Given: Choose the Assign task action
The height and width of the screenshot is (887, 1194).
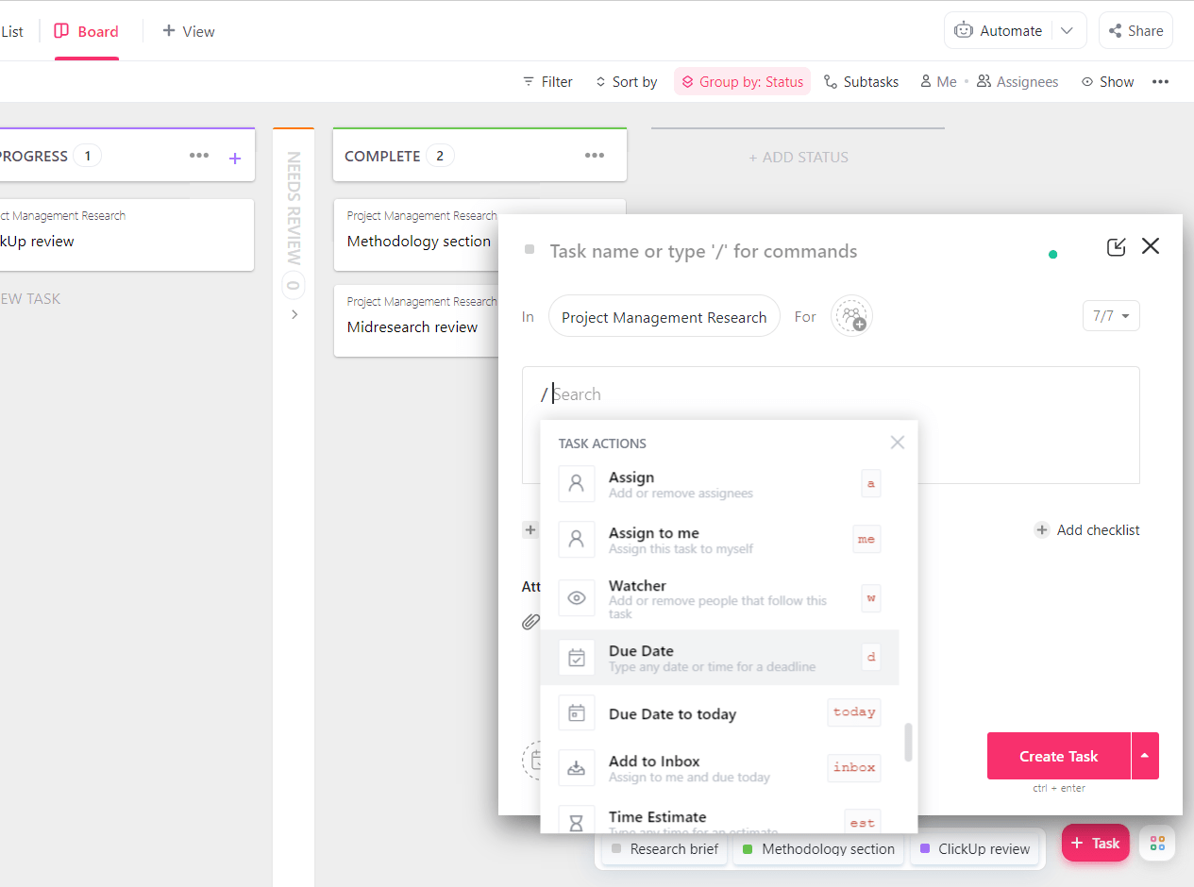Looking at the screenshot, I should point(719,484).
